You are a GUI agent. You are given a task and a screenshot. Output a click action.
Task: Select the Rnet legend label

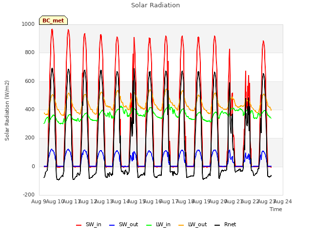point(230,224)
